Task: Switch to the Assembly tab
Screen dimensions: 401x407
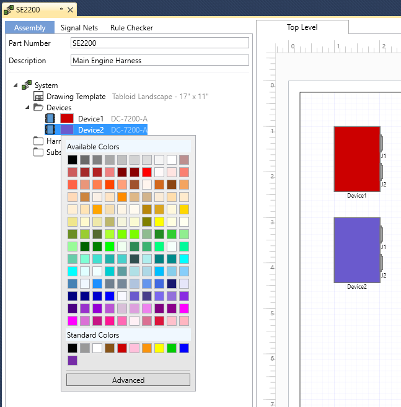Action: click(x=30, y=27)
